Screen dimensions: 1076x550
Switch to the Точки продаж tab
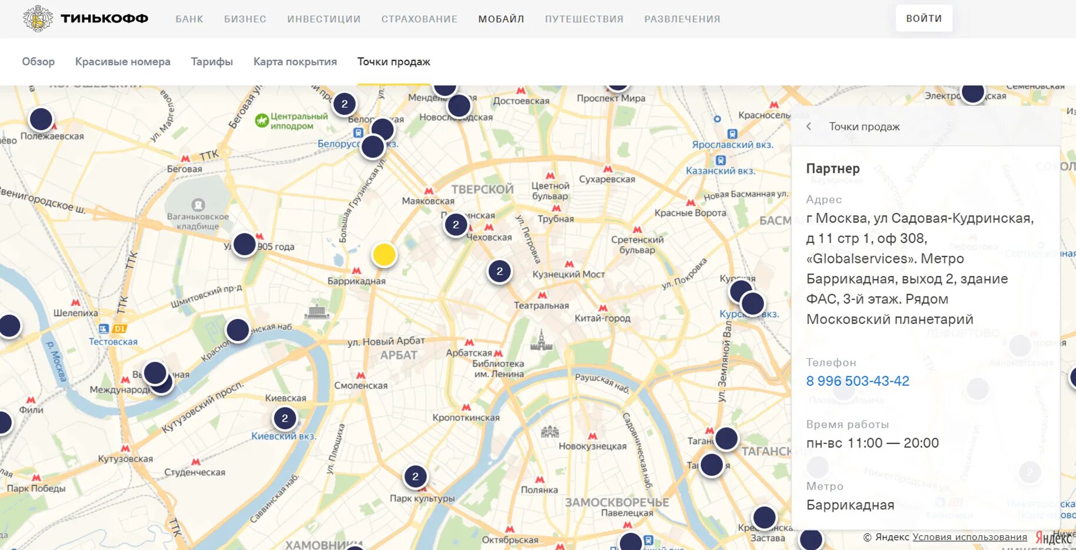[x=394, y=62]
